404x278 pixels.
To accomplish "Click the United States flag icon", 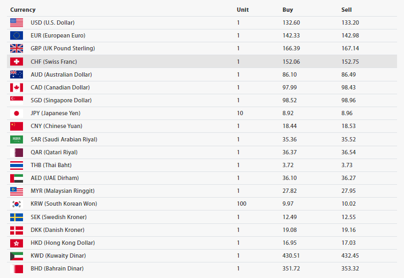I will tap(17, 22).
